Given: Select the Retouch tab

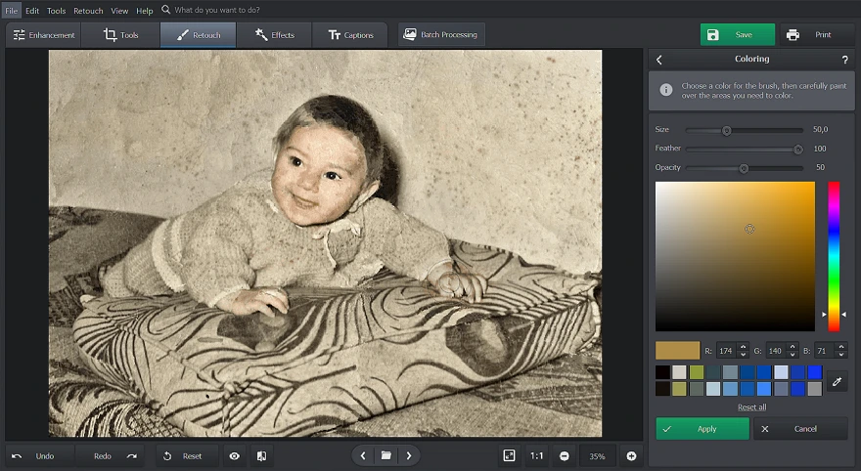Looking at the screenshot, I should pos(199,35).
